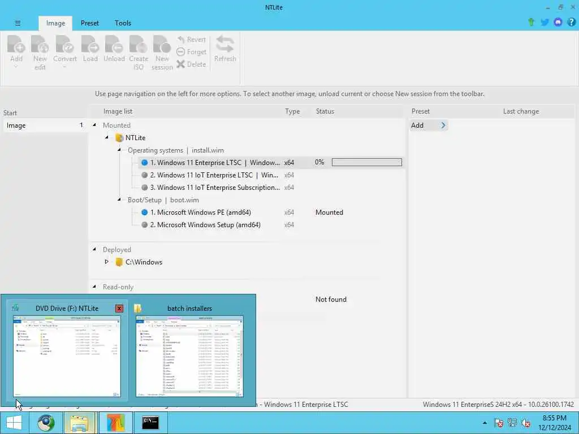Select Microsoft Windows PE (amd64) row
Viewport: 579px width, 434px height.
coord(201,212)
